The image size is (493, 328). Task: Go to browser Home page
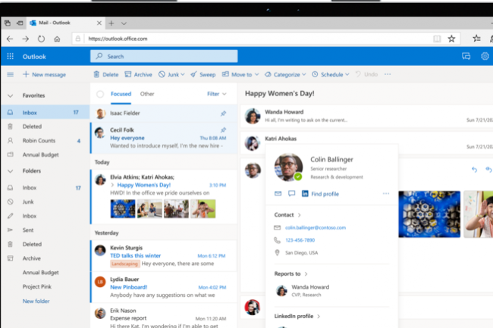(x=57, y=39)
